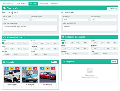Click the Po prenájme heading
120x91 pixels.
(67, 12)
